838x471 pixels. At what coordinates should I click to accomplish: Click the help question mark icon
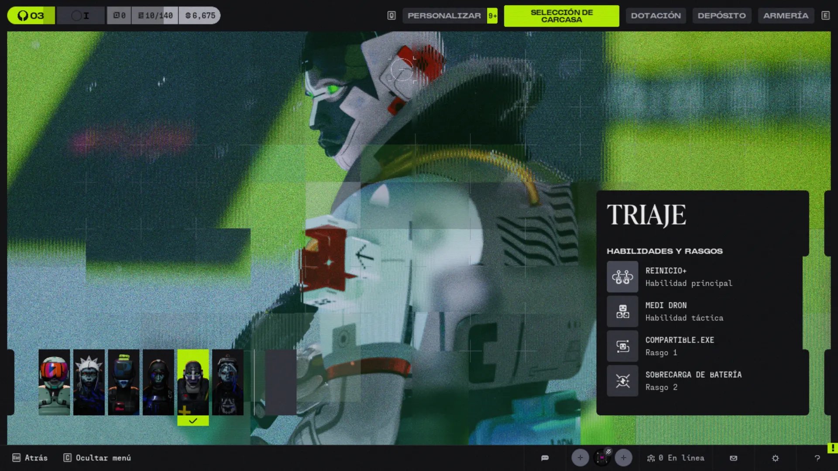click(x=817, y=458)
